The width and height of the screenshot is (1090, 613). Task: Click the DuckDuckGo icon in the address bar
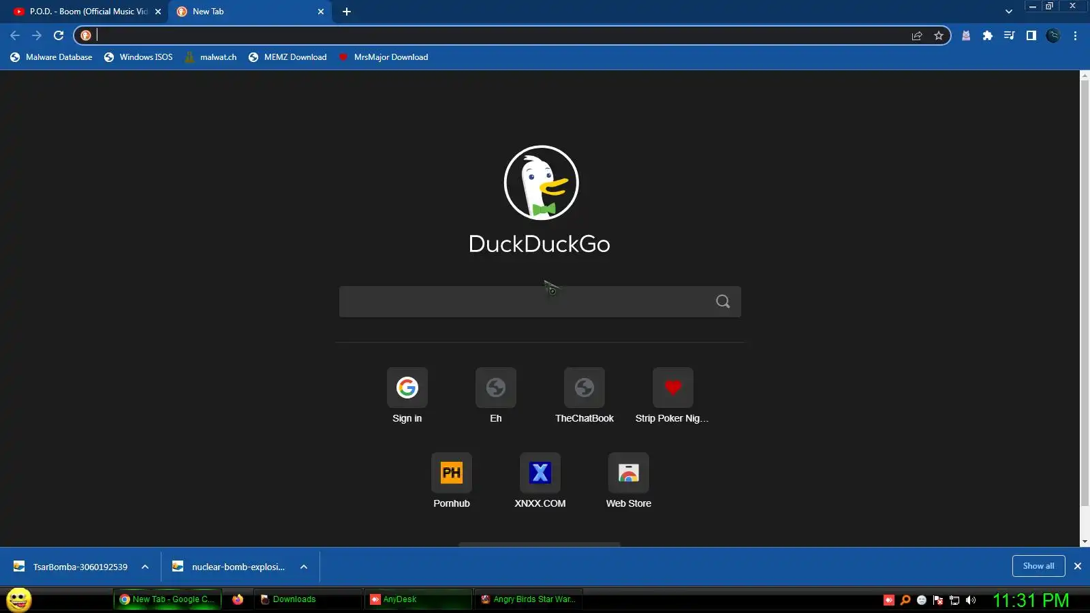click(x=86, y=35)
